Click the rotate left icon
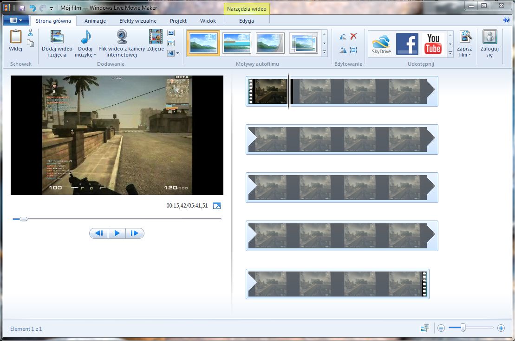 343,37
